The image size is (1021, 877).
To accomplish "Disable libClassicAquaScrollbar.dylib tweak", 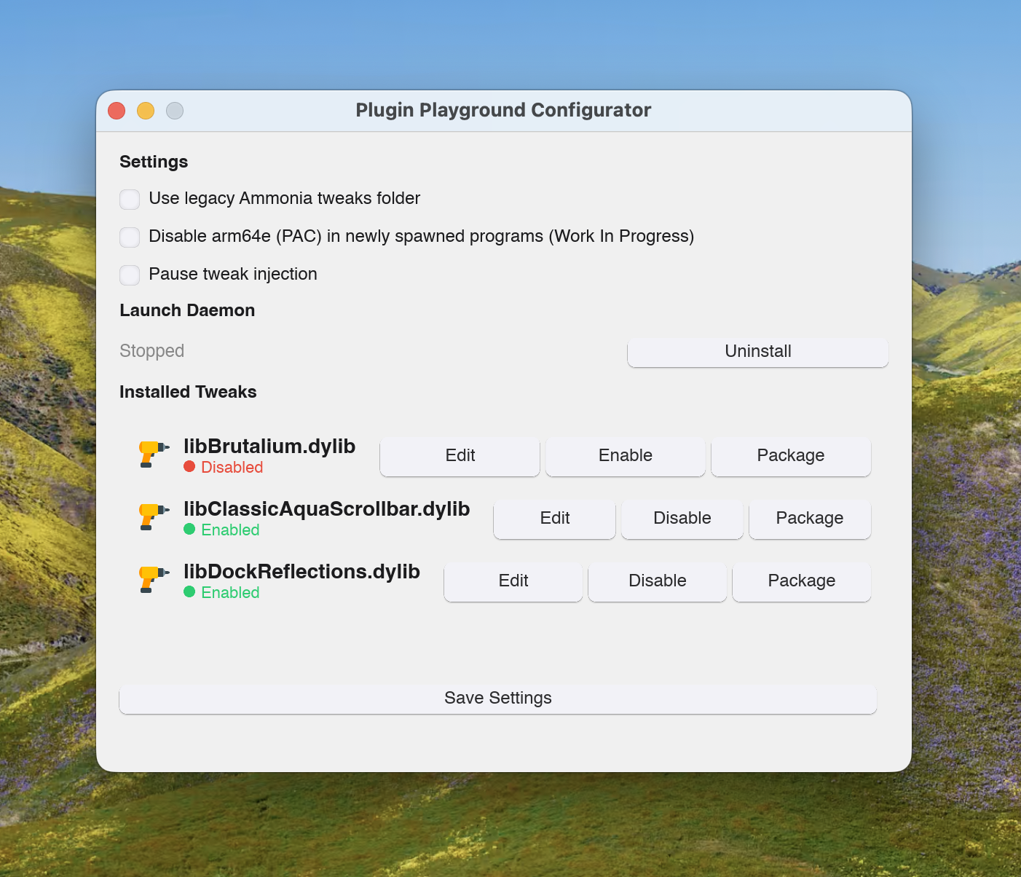I will point(682,519).
